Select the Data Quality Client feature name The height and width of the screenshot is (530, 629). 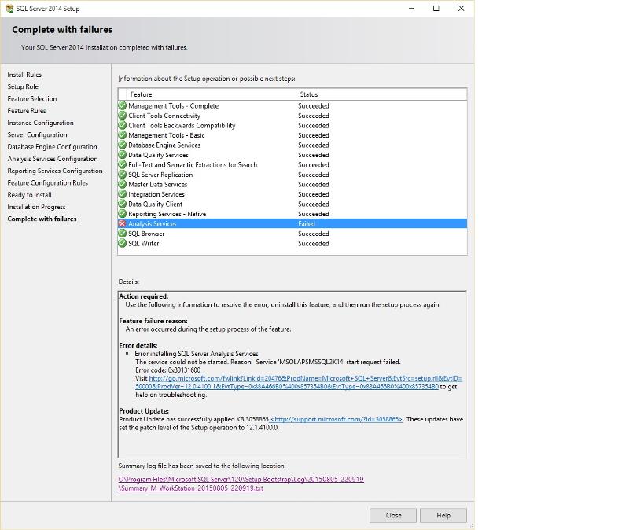(x=155, y=204)
